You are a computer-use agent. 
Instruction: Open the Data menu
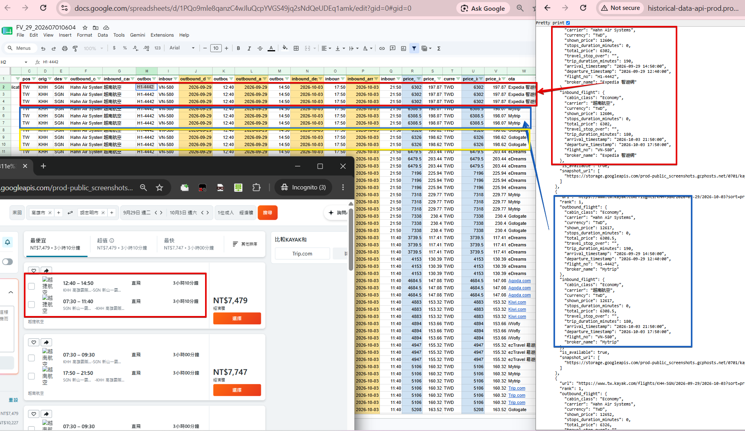pyautogui.click(x=103, y=35)
